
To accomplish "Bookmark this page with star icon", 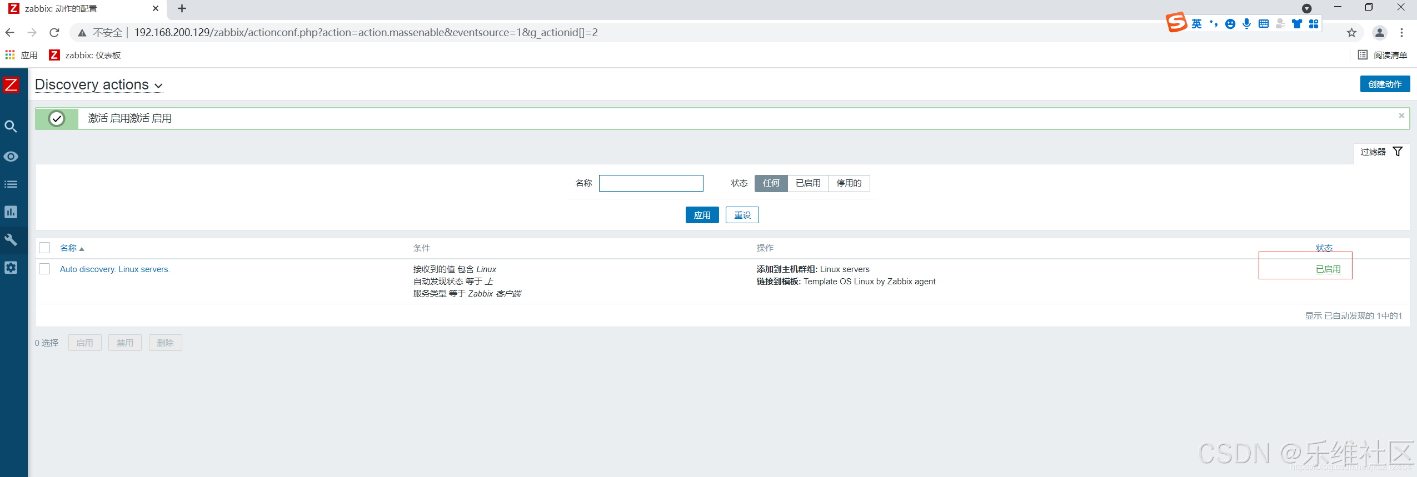I will [1352, 33].
